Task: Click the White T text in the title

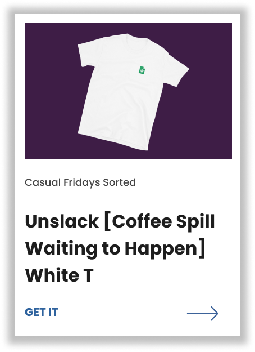Action: pyautogui.click(x=60, y=275)
